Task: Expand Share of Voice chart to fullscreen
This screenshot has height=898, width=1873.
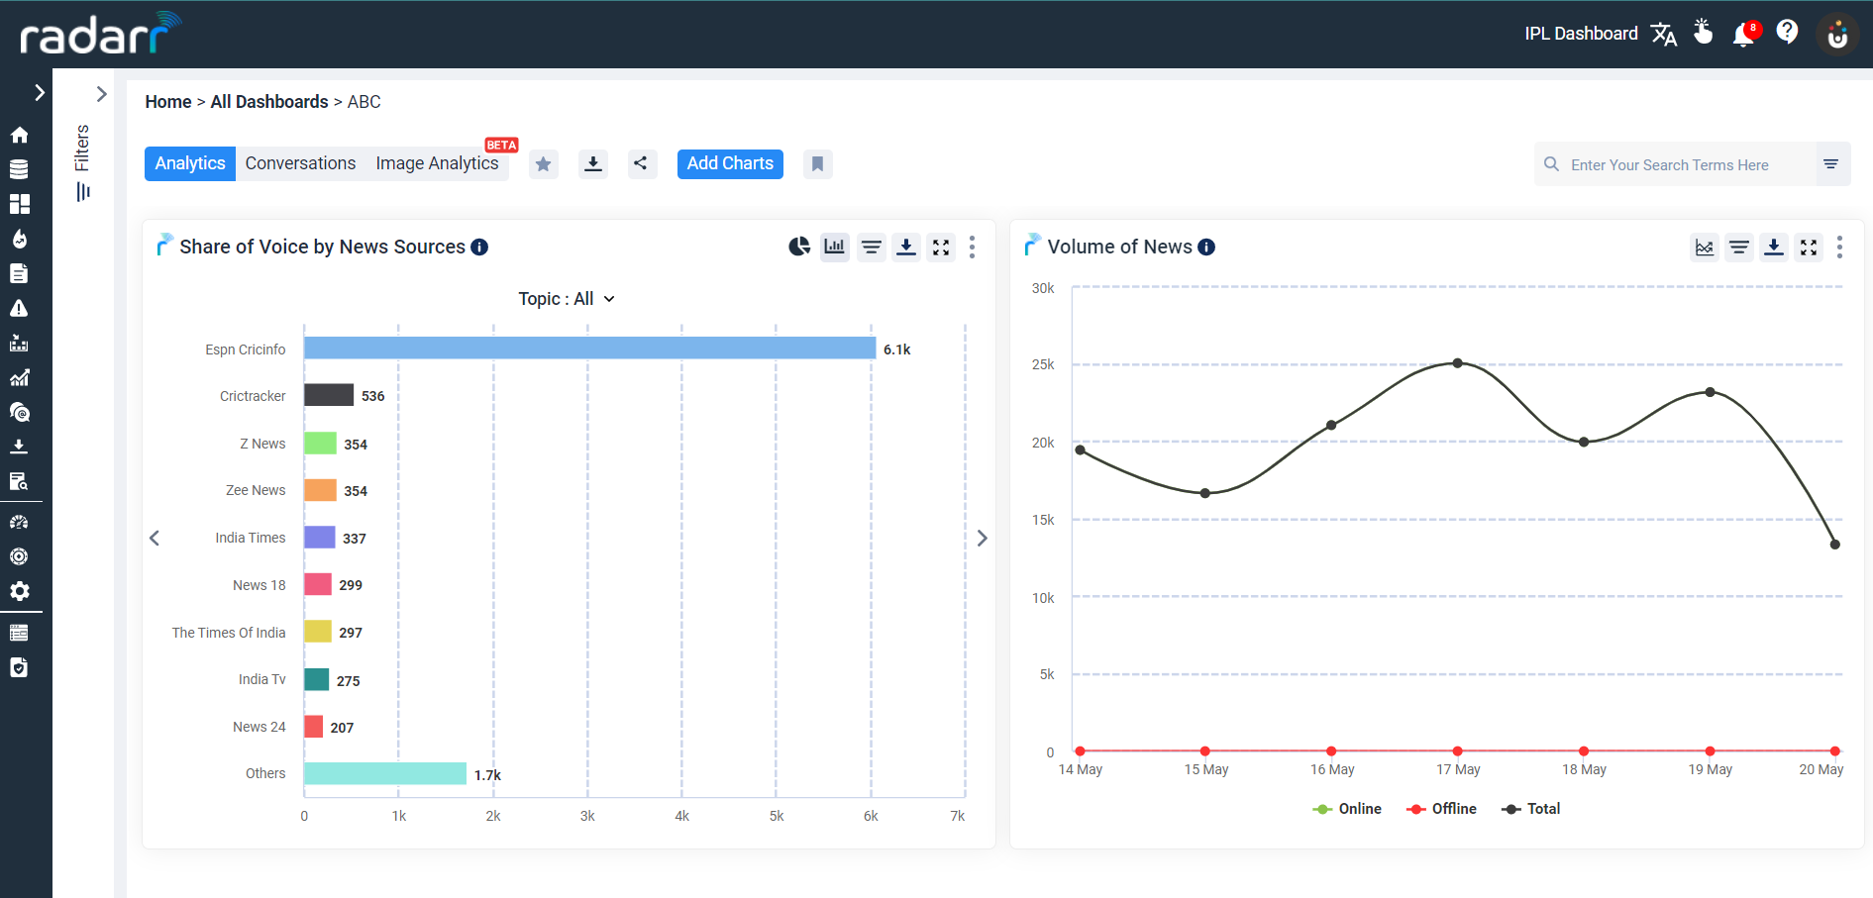Action: tap(941, 247)
